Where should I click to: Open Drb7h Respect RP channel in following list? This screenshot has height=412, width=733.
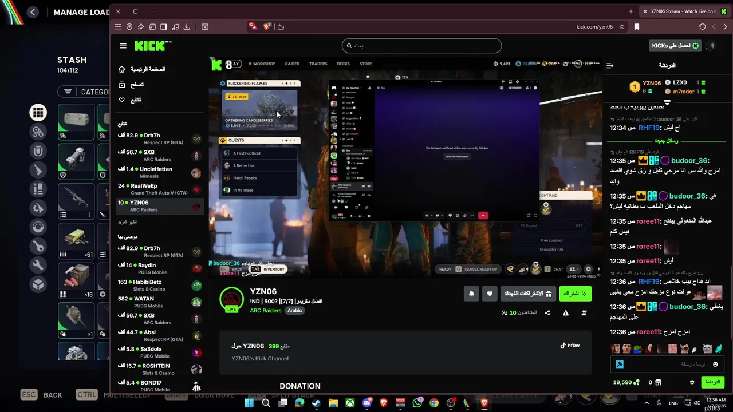(160, 139)
